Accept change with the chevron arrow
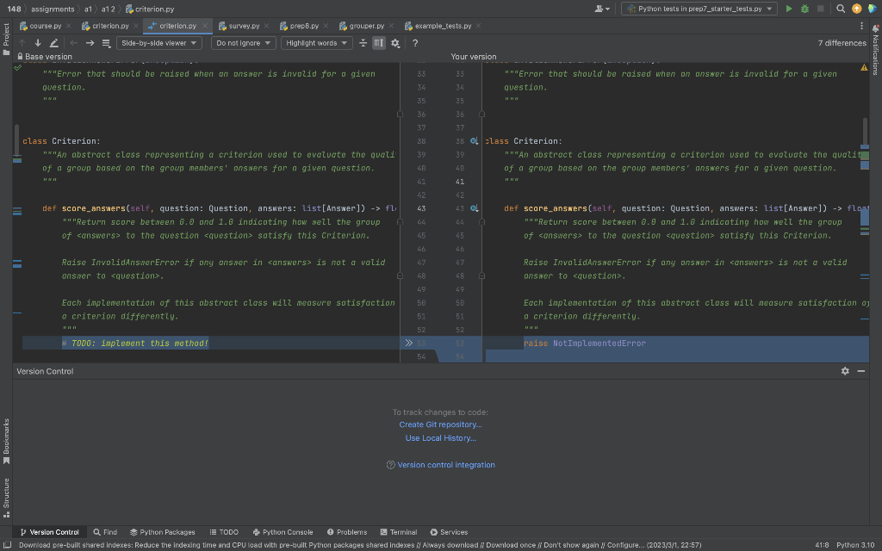 [x=409, y=343]
